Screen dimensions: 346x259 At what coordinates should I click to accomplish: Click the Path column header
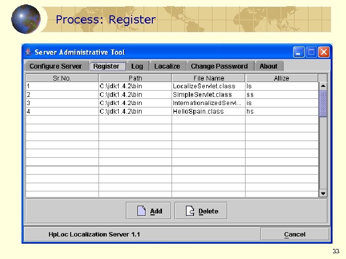pyautogui.click(x=135, y=78)
